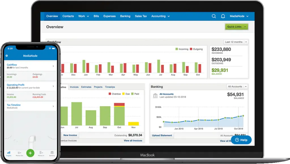290x164 pixels.
Task: Click the green Paid legend swatch
Action: [x=132, y=94]
